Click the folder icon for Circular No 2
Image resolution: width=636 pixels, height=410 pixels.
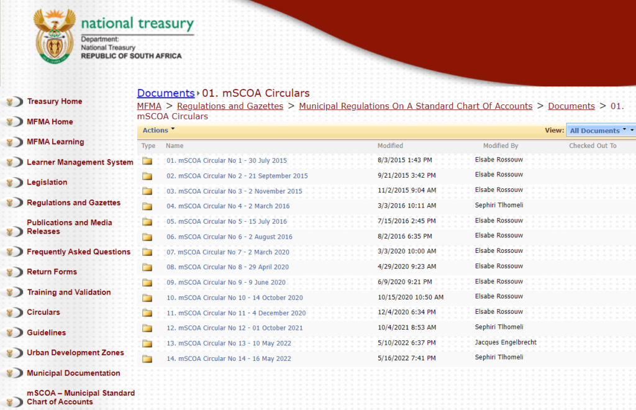[x=147, y=176]
